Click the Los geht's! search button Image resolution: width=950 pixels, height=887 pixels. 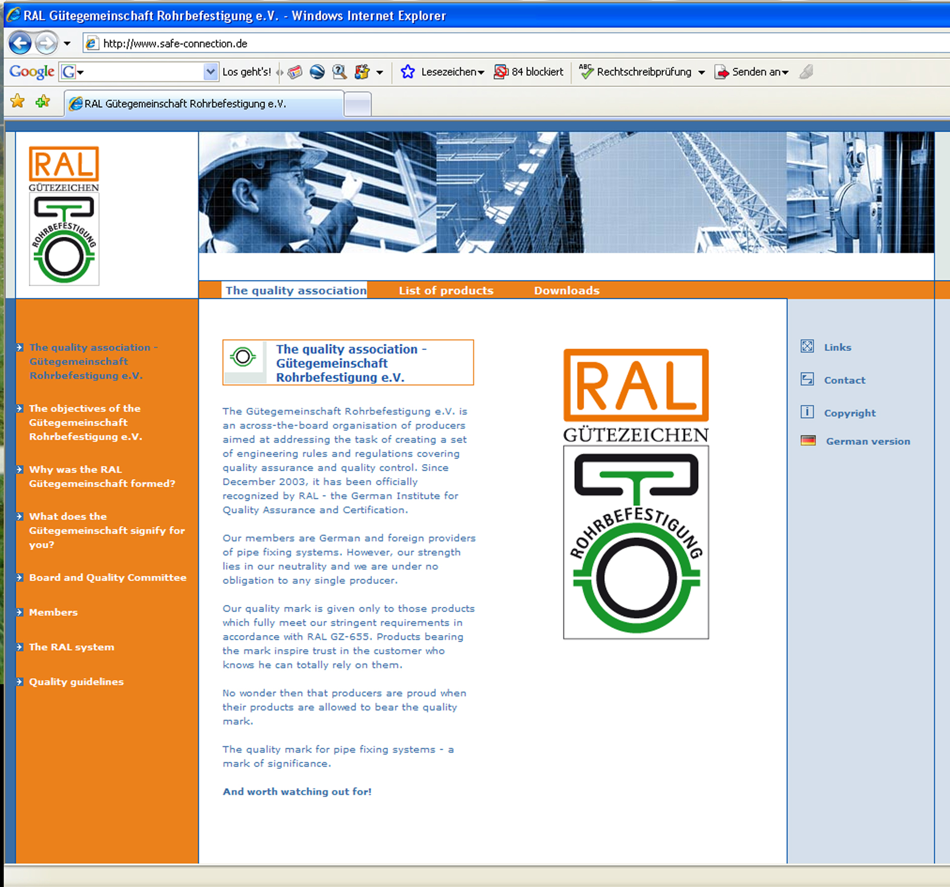pos(246,72)
